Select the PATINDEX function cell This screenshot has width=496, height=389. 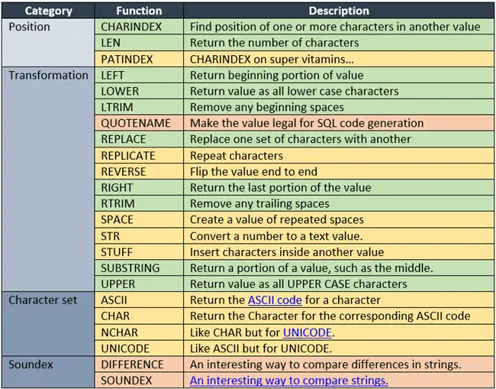tap(139, 60)
